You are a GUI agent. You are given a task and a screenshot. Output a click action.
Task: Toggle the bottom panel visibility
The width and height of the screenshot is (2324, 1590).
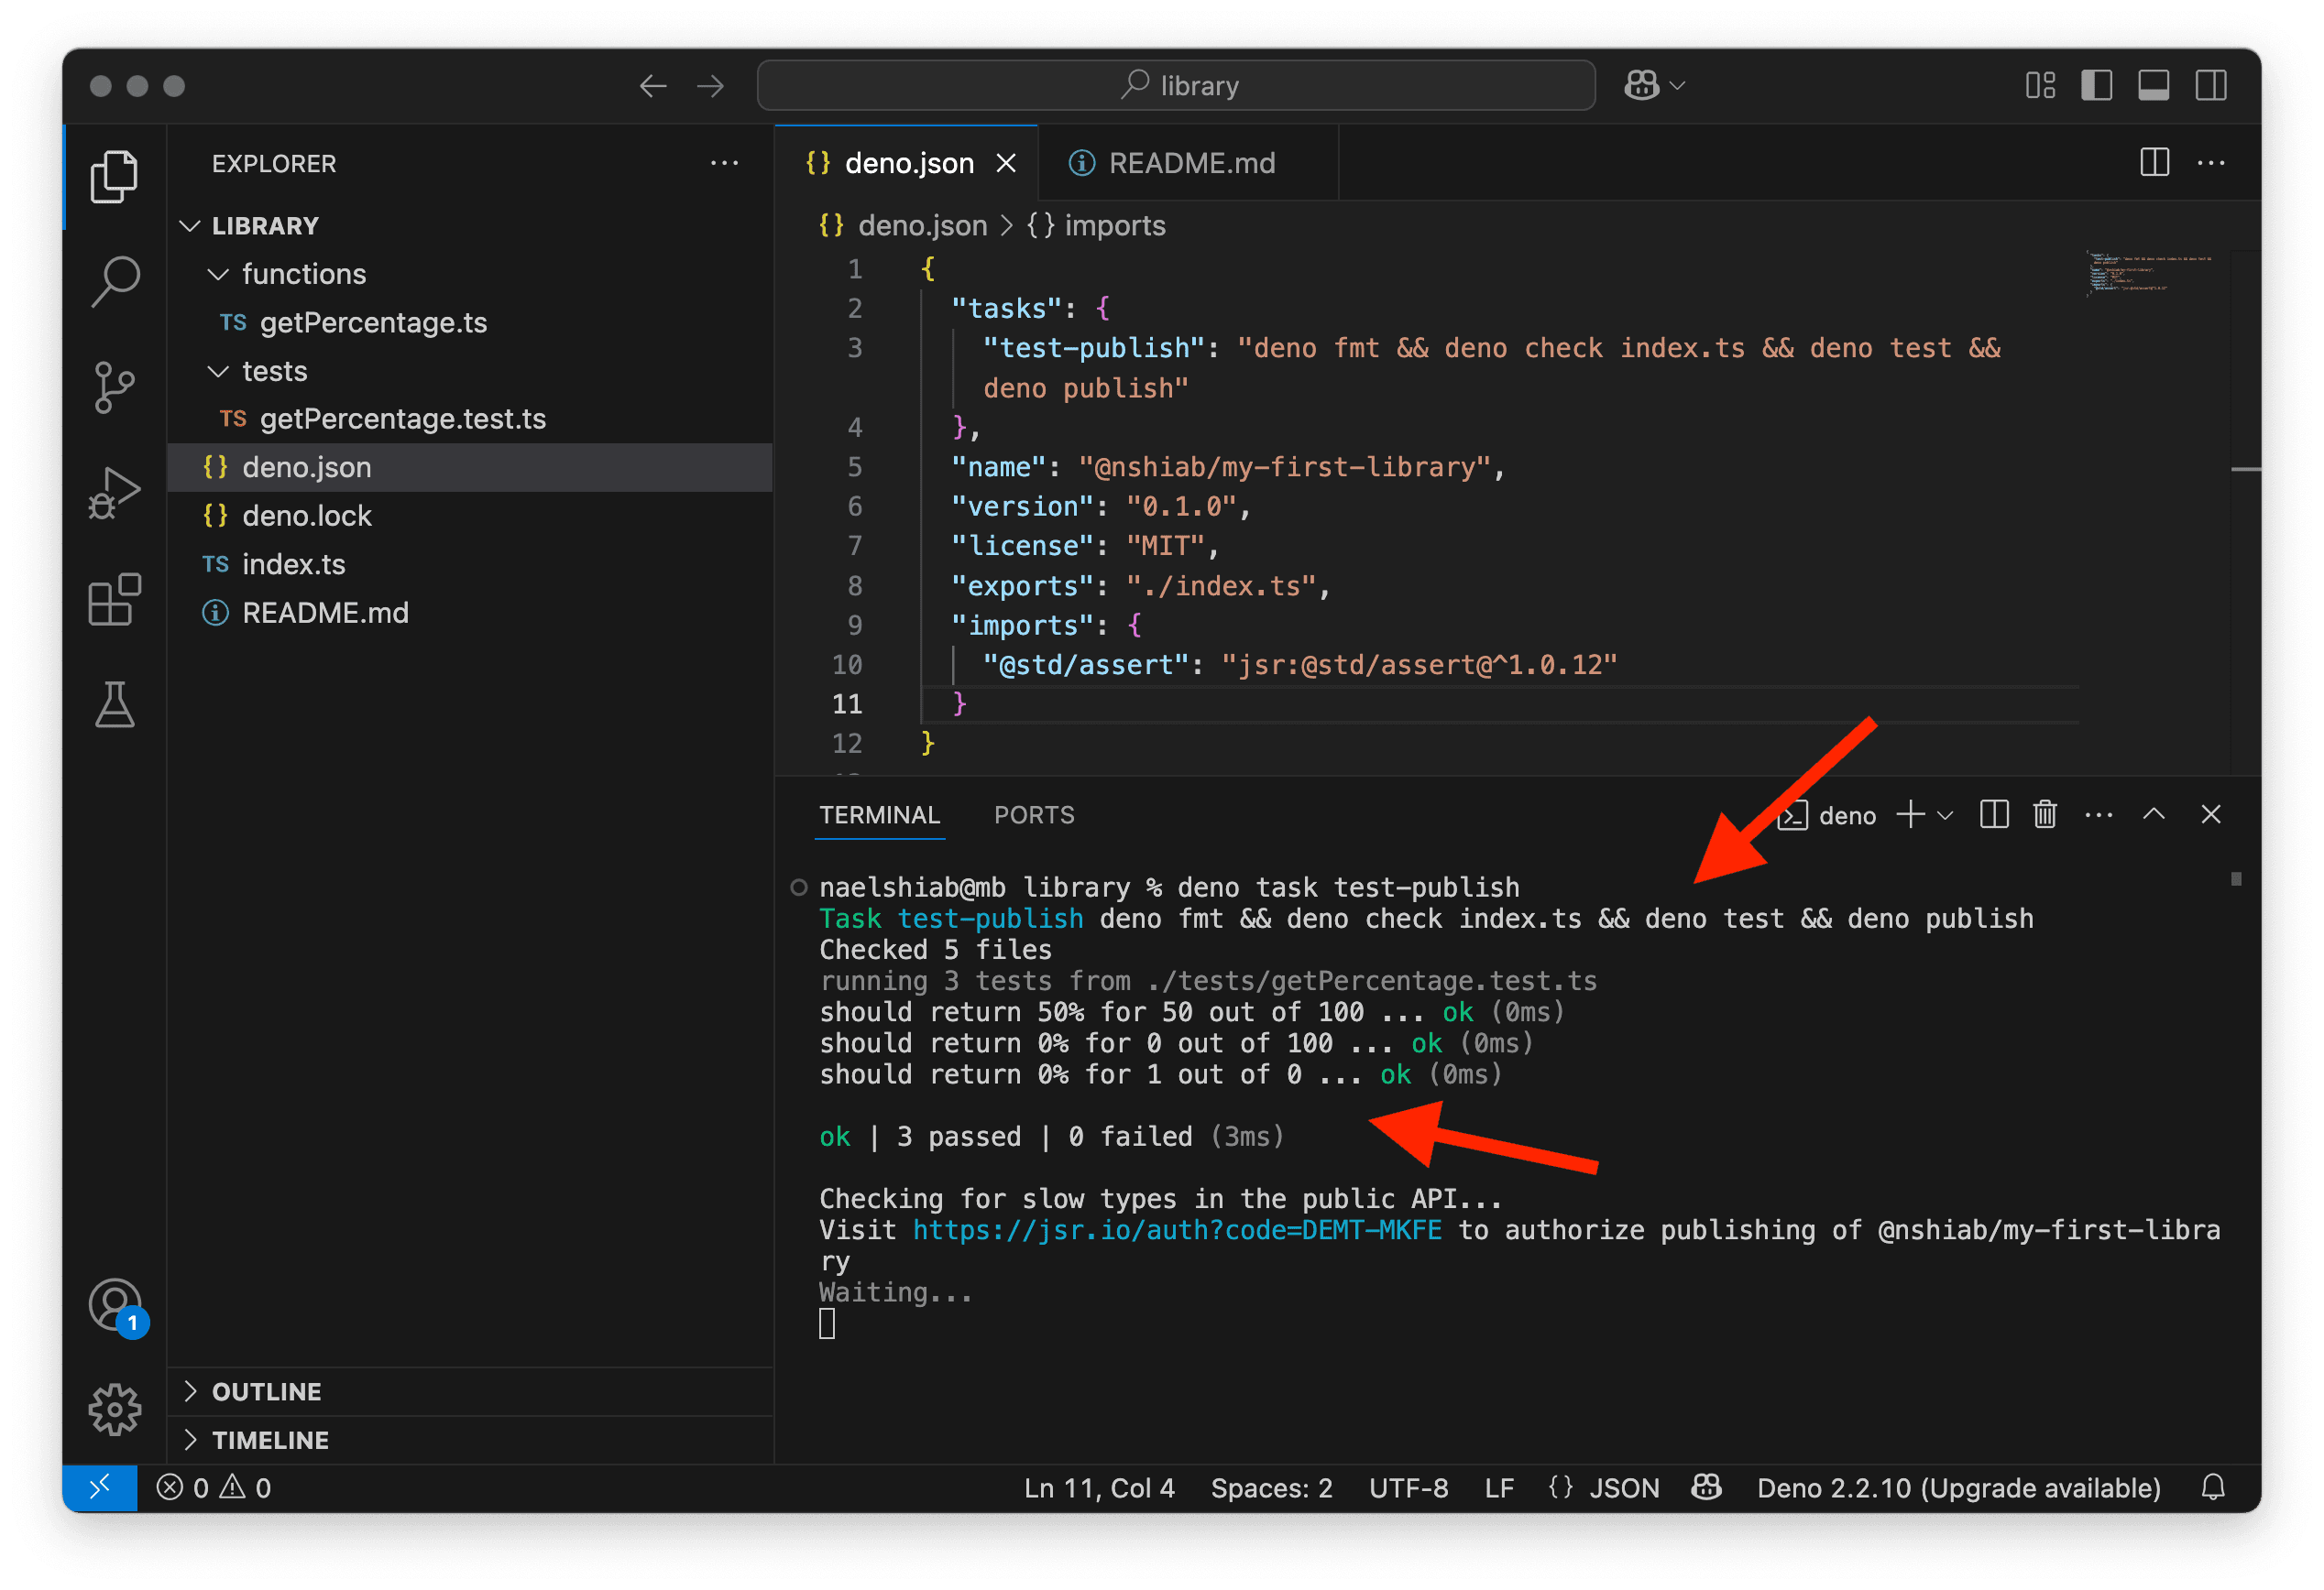click(2153, 86)
